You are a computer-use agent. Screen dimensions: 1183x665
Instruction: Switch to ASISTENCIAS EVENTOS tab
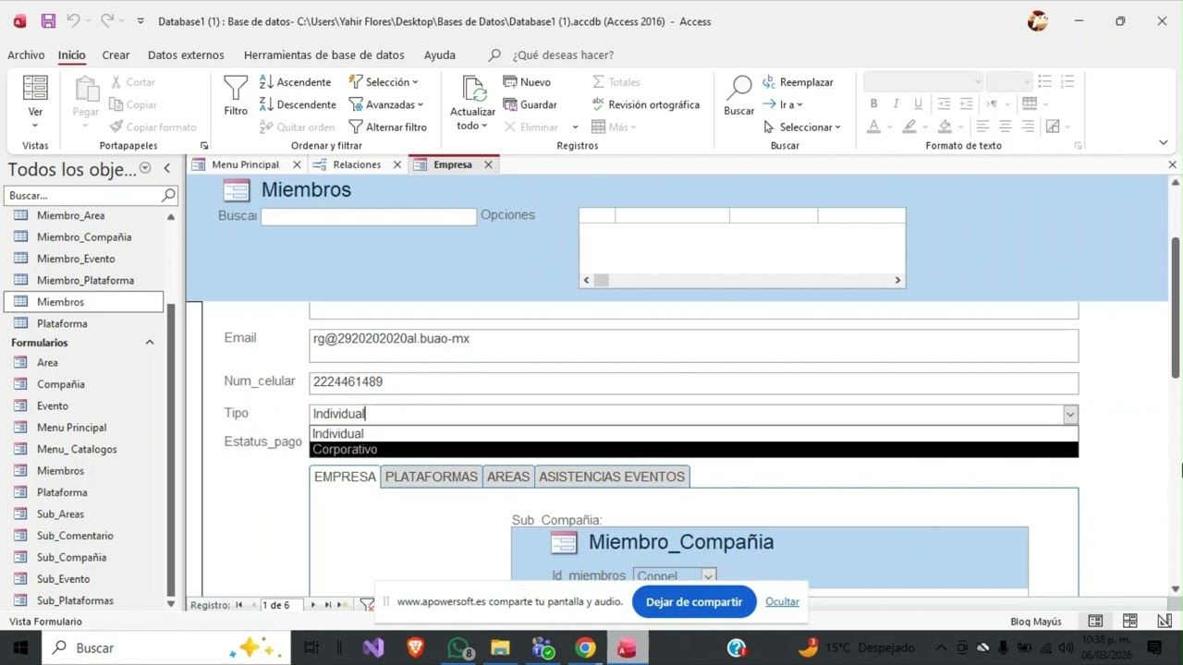pos(612,477)
